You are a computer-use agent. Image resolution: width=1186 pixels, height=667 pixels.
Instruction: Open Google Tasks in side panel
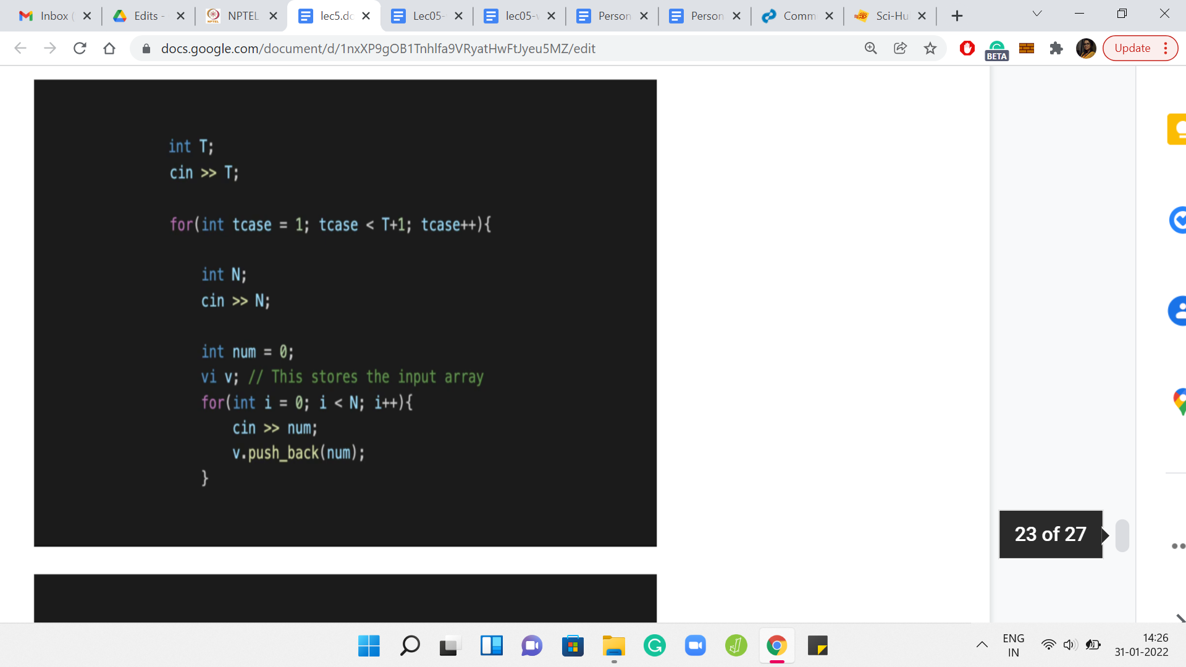click(x=1178, y=220)
